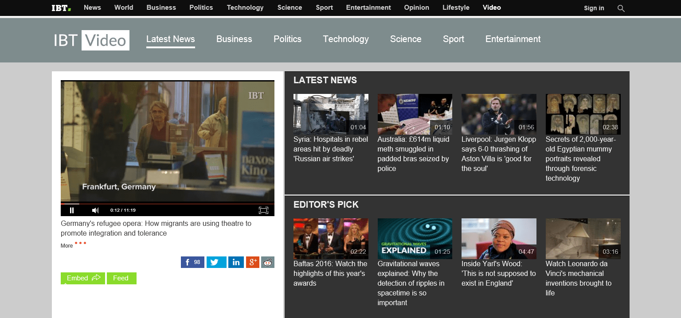Click the Sign in link

594,8
